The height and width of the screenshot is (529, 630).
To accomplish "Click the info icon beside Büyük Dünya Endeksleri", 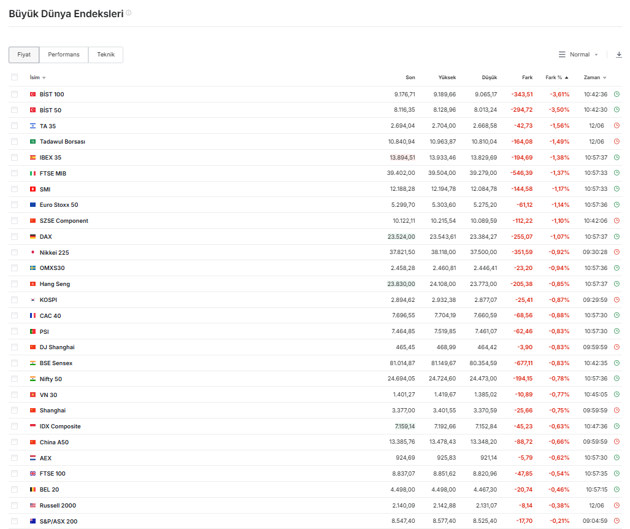I will coord(129,13).
